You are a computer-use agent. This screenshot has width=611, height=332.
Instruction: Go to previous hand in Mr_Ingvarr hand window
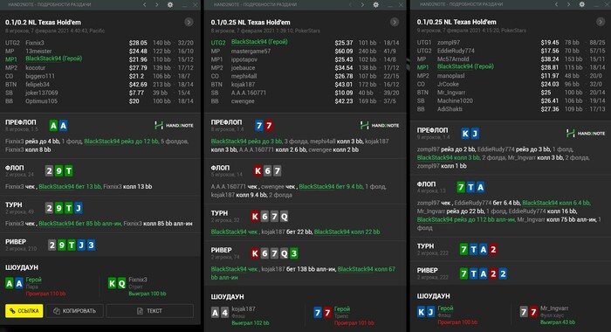point(557,4)
